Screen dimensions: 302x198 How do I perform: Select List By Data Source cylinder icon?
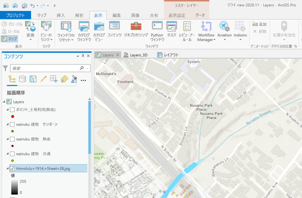[x=22, y=79]
